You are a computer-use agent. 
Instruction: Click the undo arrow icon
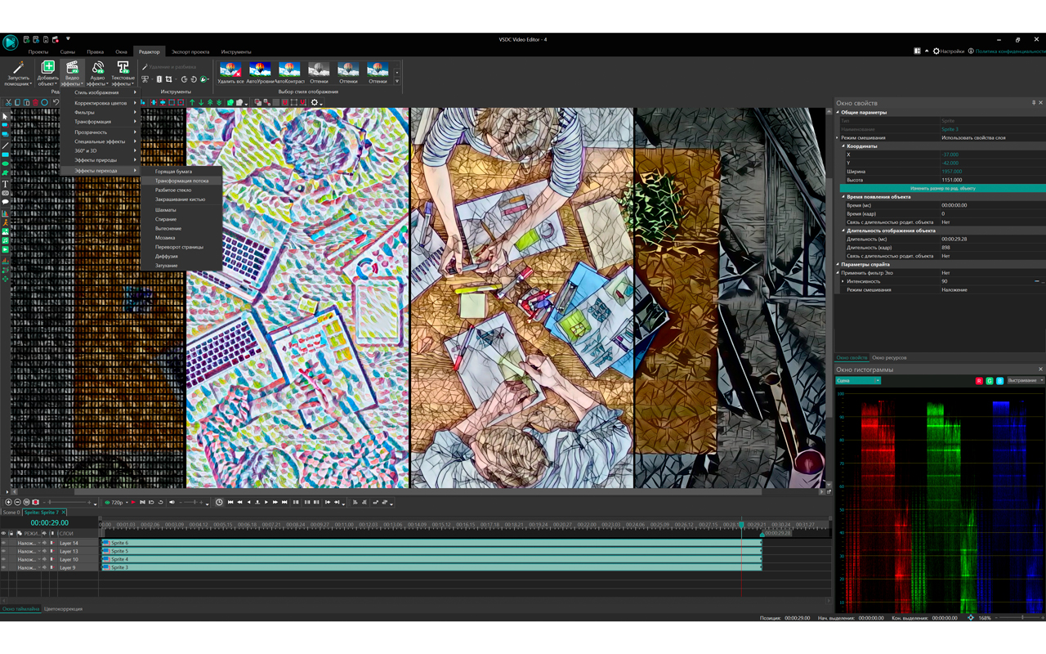[x=56, y=102]
